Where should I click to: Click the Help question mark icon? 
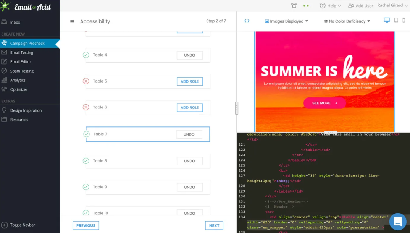point(323,5)
